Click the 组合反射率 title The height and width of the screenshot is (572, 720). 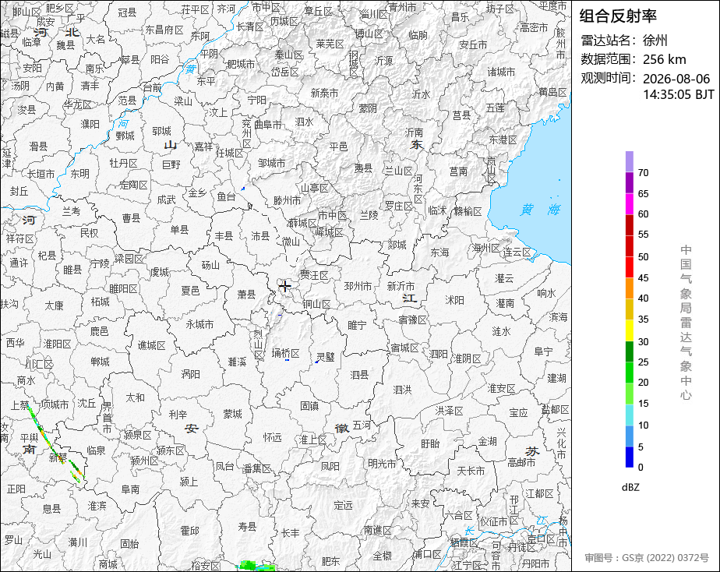[x=618, y=16]
